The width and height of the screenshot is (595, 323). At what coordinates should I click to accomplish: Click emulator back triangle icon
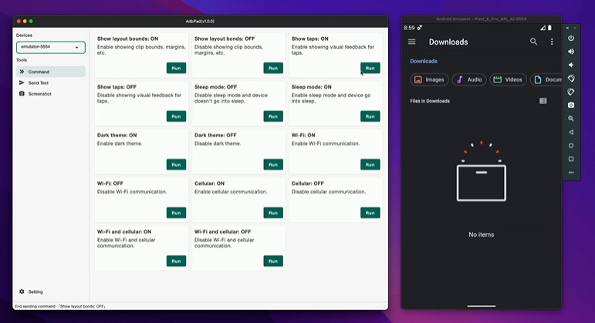(571, 132)
